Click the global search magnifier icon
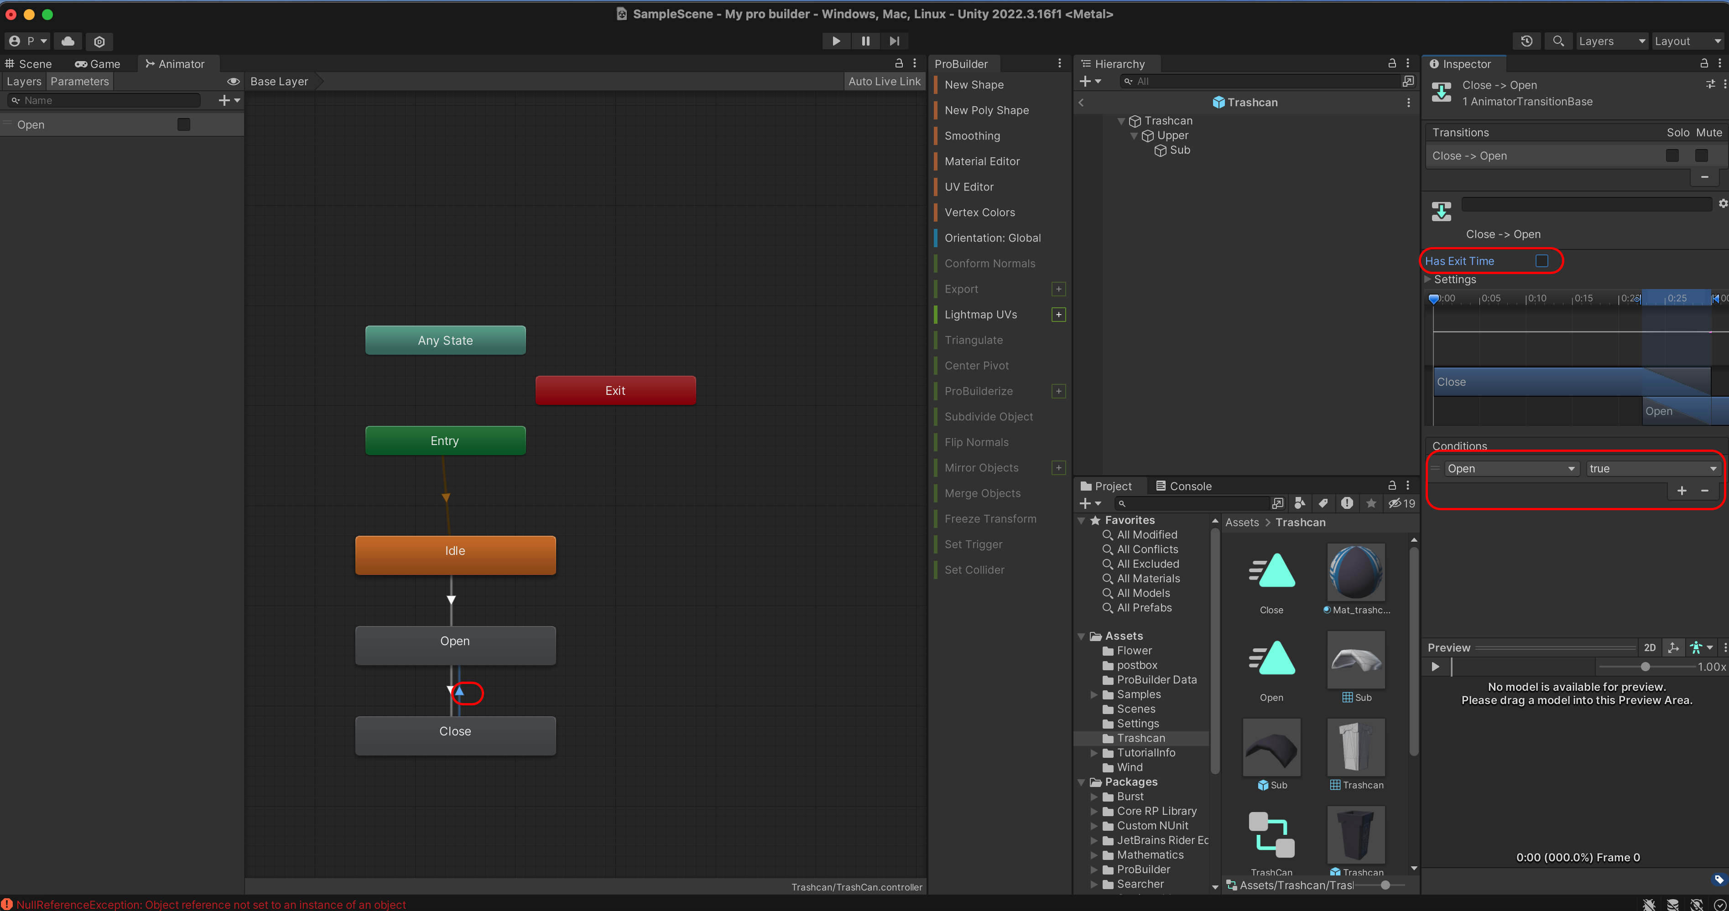The height and width of the screenshot is (911, 1729). [1558, 41]
